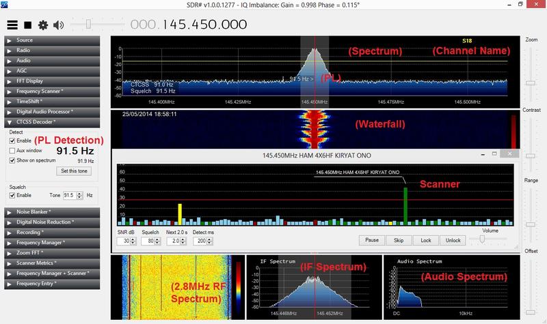Viewport: 547px width, 324px height.
Task: Click the tall green bar in the scanner graph
Action: [x=405, y=206]
